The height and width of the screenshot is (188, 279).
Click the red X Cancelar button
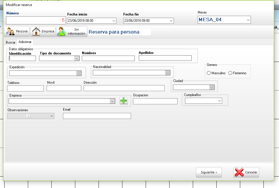[x=246, y=173]
